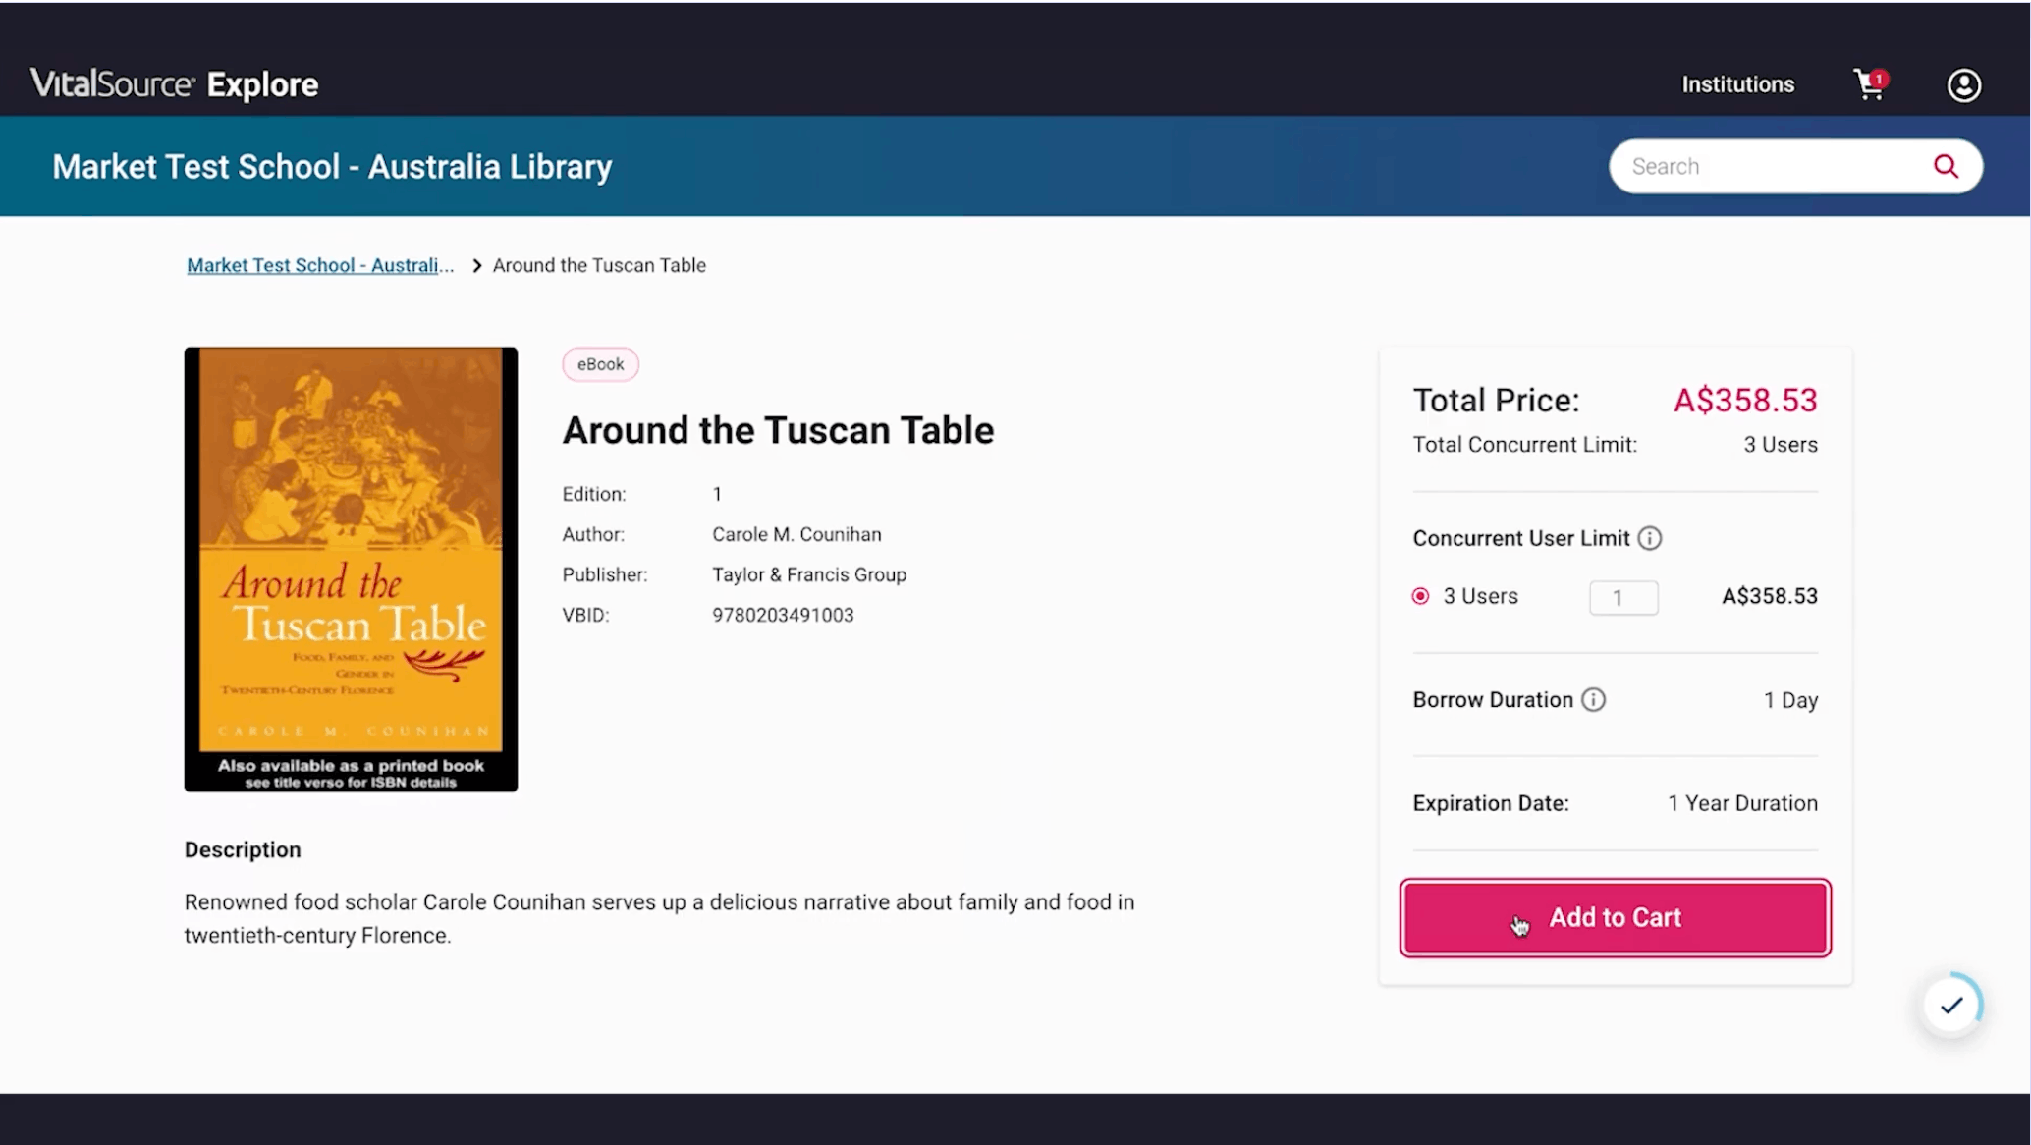This screenshot has width=2031, height=1145.
Task: Click the breadcrumb chevron separator
Action: (x=477, y=266)
